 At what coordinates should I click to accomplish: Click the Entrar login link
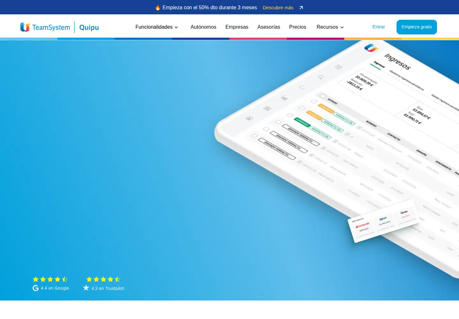pyautogui.click(x=379, y=27)
